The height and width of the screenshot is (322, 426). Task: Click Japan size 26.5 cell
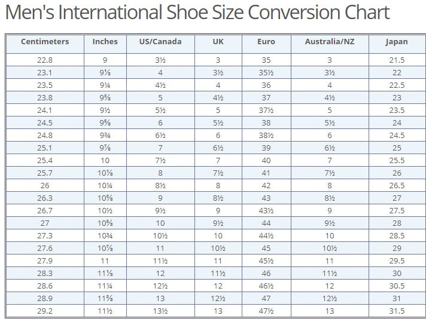point(397,186)
